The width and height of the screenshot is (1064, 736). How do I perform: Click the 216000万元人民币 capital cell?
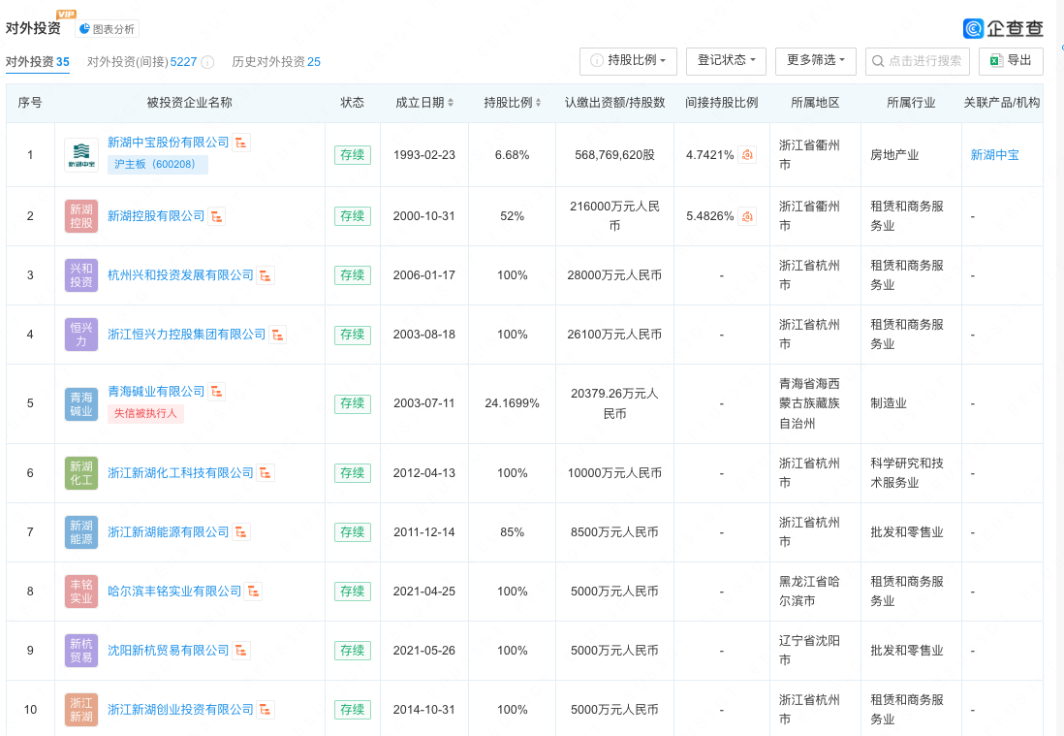pos(614,216)
